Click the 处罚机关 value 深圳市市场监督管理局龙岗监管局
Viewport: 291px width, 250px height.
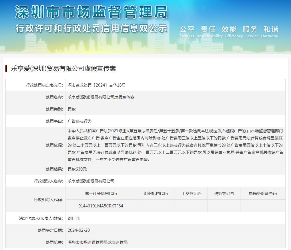[97, 242]
